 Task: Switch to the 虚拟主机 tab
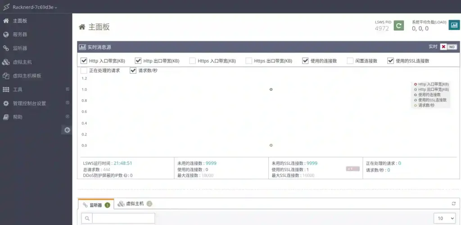134,204
